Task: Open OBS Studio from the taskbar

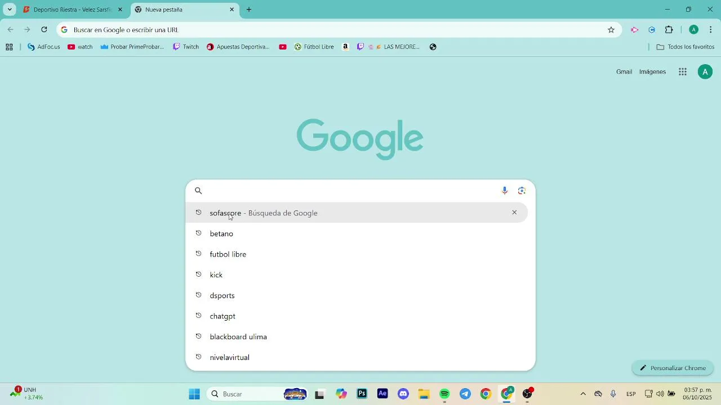Action: [x=527, y=394]
